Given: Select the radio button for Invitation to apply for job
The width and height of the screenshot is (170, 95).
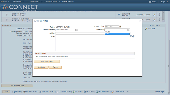Looking at the screenshot, I should (7, 20).
